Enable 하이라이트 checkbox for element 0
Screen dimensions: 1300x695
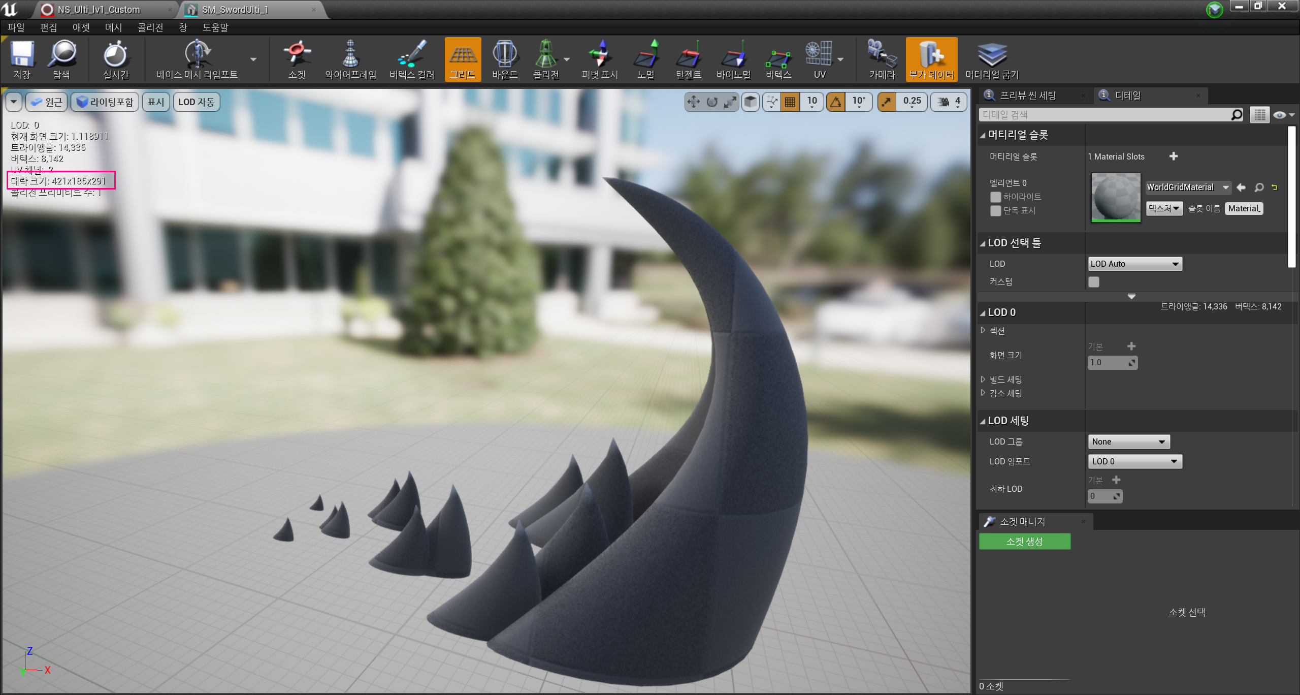(x=995, y=197)
